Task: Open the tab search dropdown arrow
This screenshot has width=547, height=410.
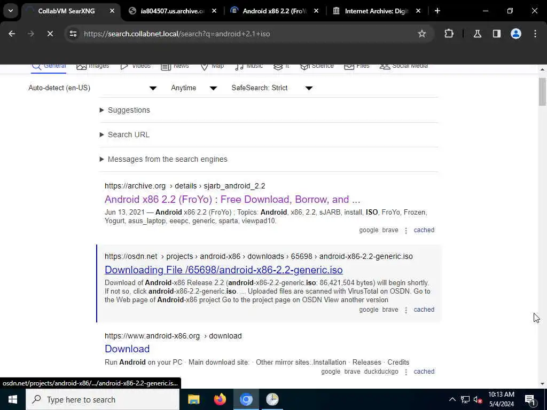Action: tap(11, 11)
